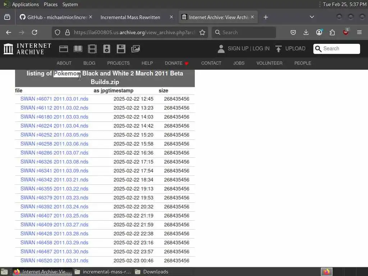
Task: Open the Firefox downloads panel
Action: (306, 32)
